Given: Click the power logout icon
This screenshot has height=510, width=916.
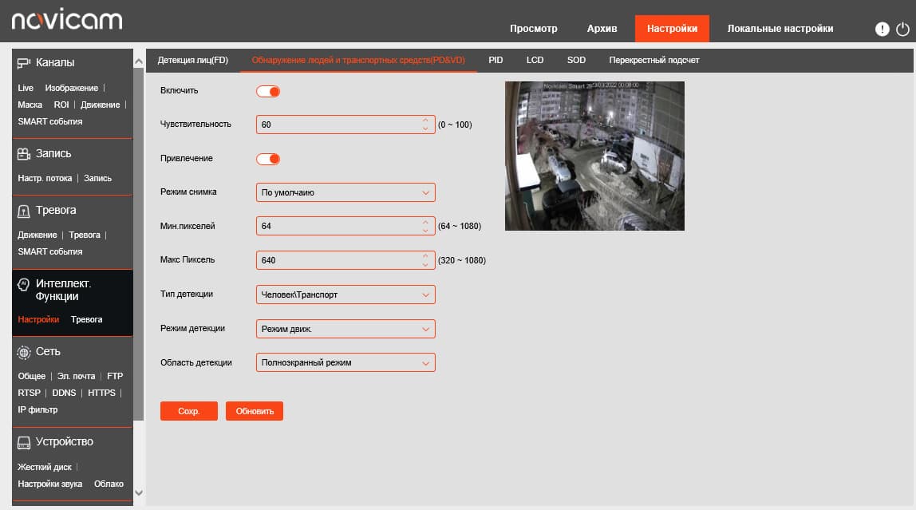Looking at the screenshot, I should tap(902, 29).
